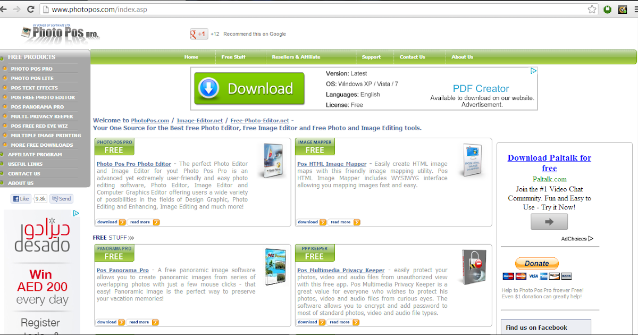Click the Privacy Keeper box thumbnail
The height and width of the screenshot is (335, 638).
click(x=474, y=267)
